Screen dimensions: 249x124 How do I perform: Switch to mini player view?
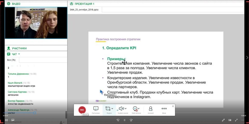click(x=230, y=120)
